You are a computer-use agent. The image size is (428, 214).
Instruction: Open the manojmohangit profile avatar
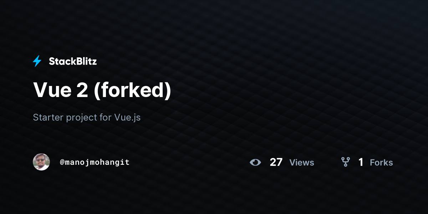pos(41,162)
